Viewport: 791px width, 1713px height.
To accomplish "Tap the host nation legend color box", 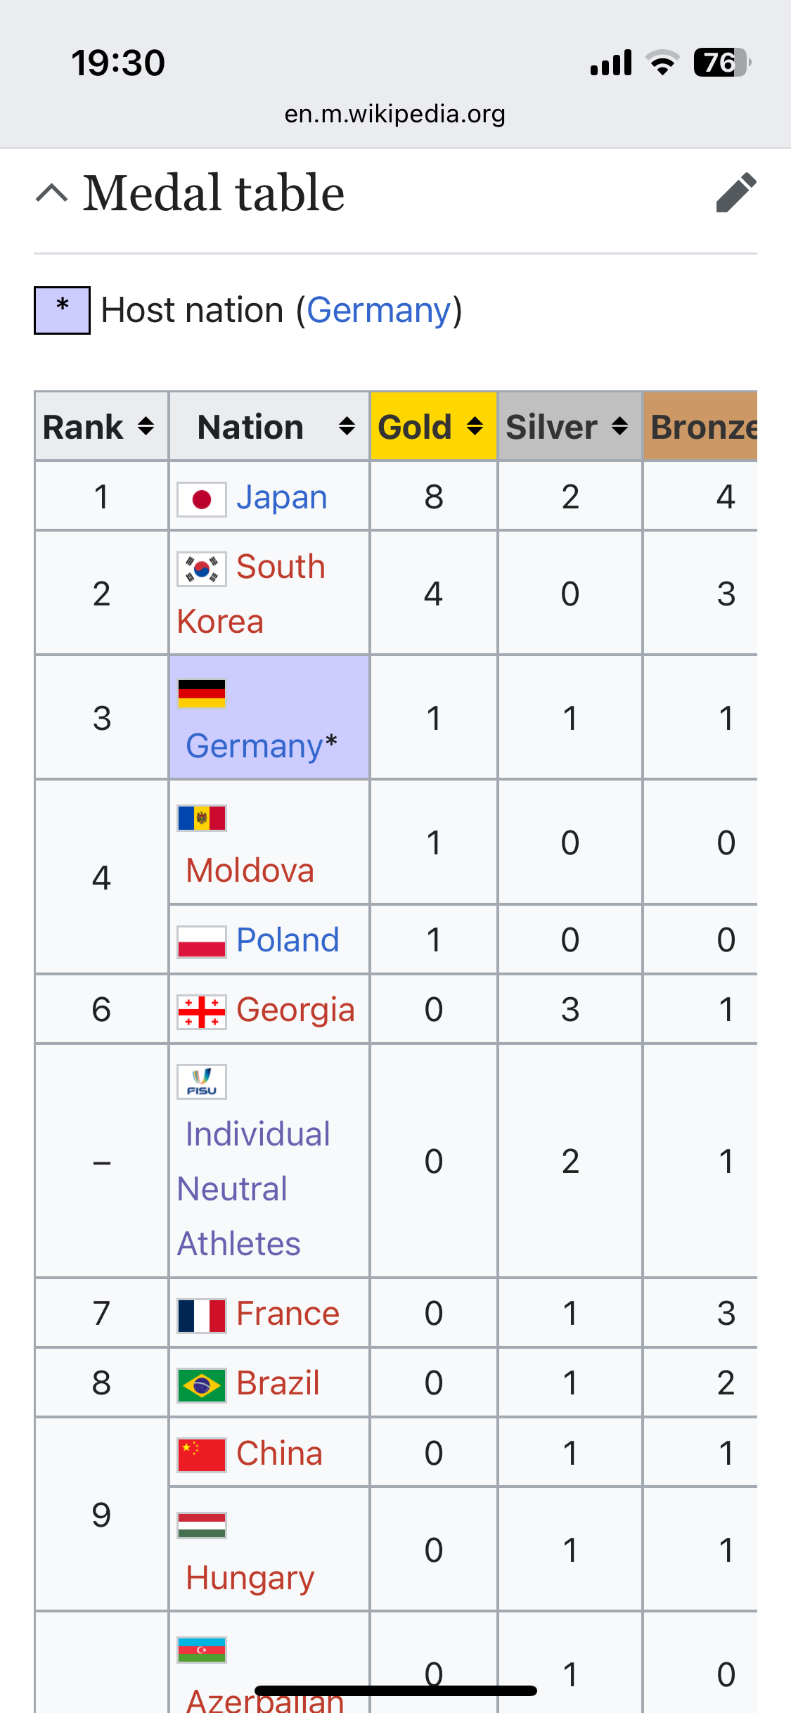I will (x=62, y=310).
